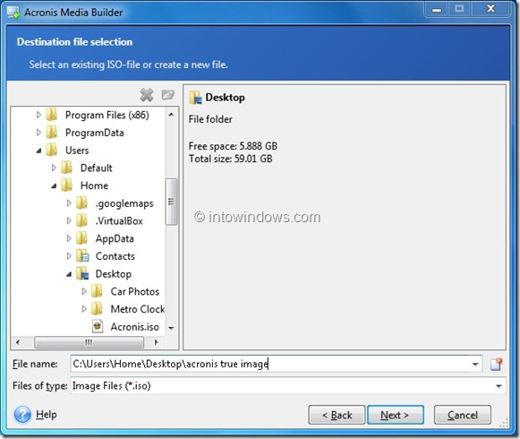Click the tree vertical scrollbar thumb
520x439 pixels.
point(171,202)
